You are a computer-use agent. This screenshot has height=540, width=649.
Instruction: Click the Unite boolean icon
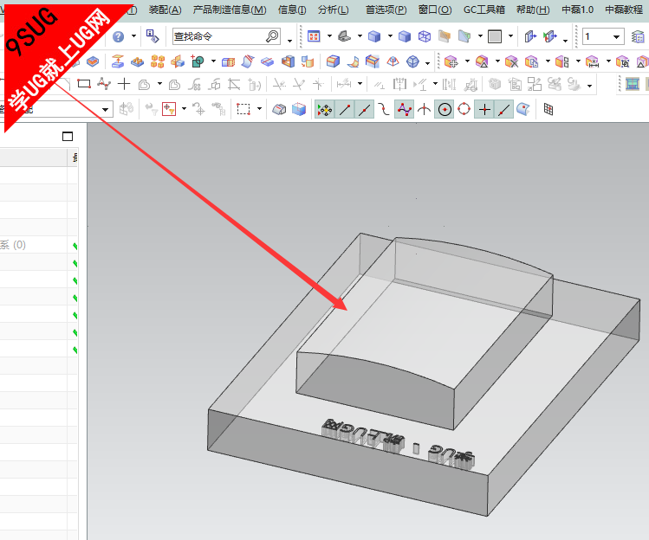[198, 61]
